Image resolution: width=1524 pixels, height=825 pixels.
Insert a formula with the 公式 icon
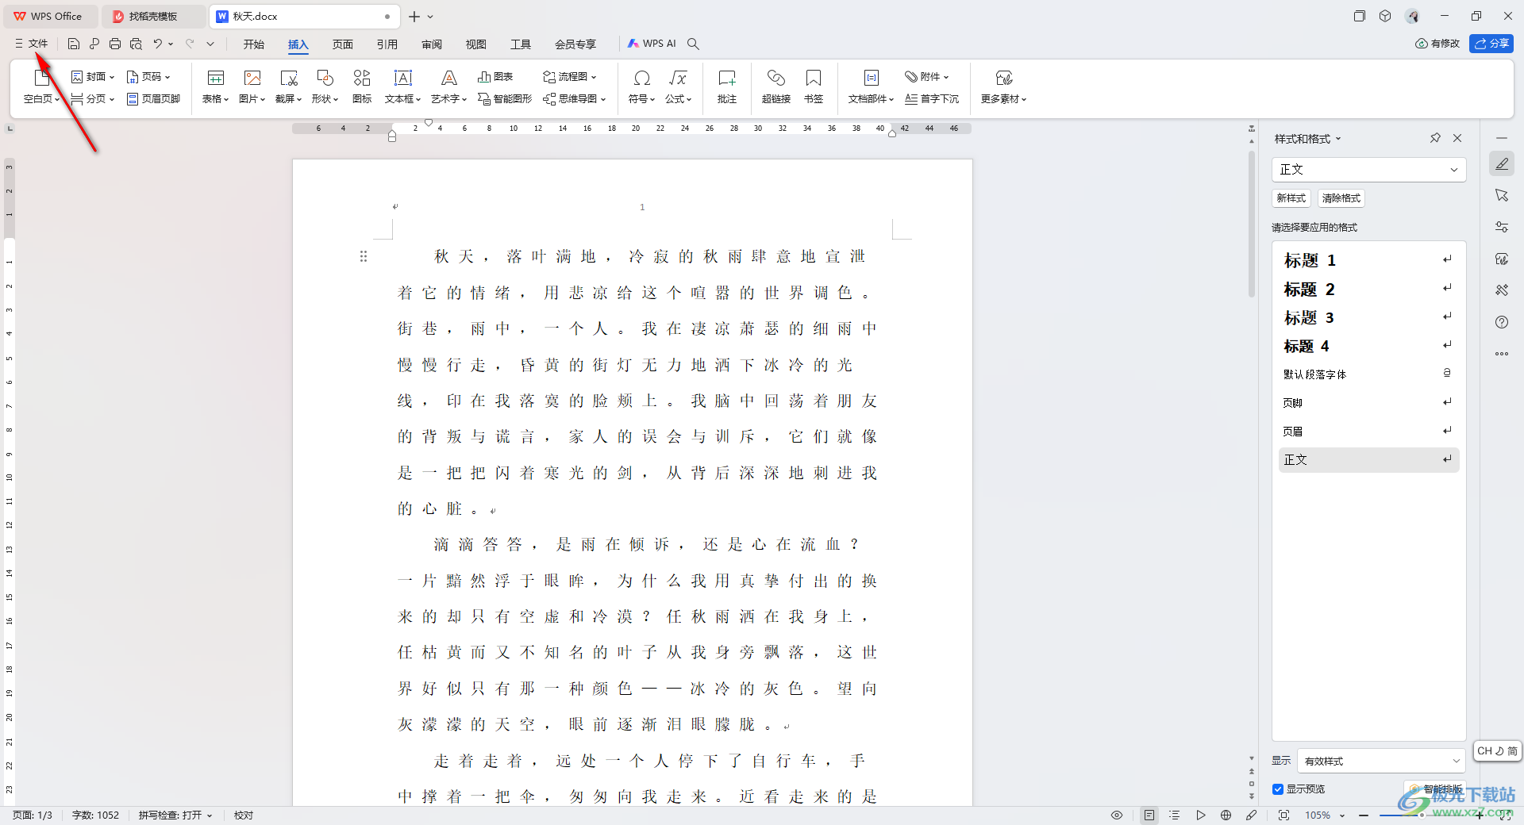tap(678, 78)
